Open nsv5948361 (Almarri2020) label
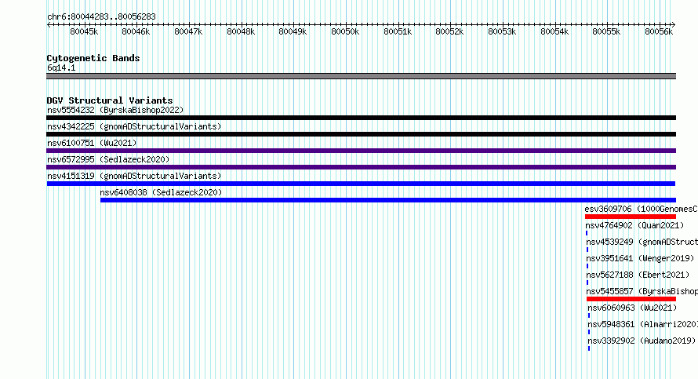This screenshot has height=379, width=698. point(643,324)
